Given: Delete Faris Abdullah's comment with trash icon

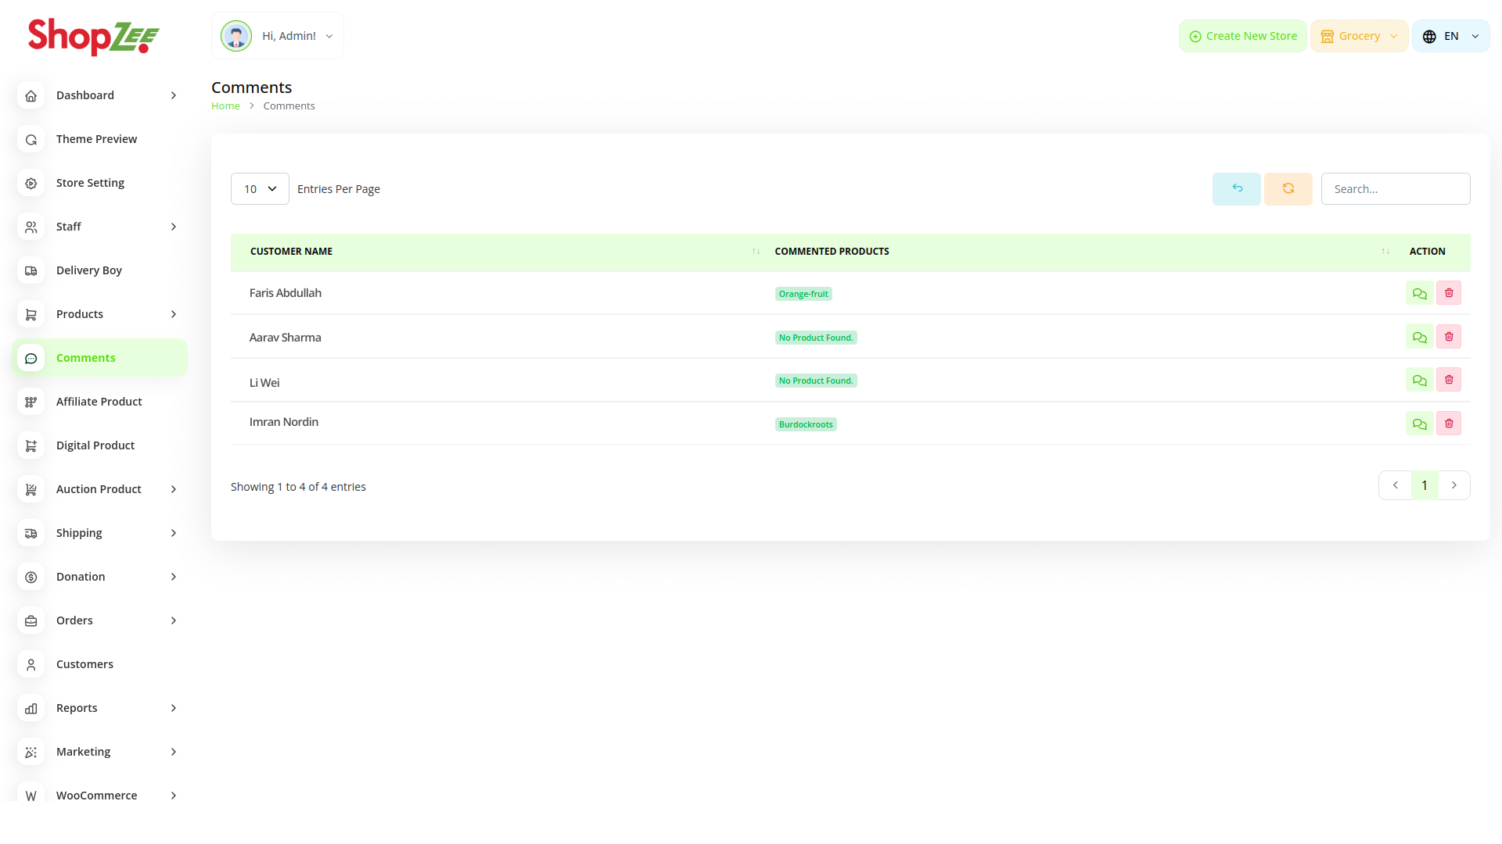Looking at the screenshot, I should click(x=1449, y=293).
